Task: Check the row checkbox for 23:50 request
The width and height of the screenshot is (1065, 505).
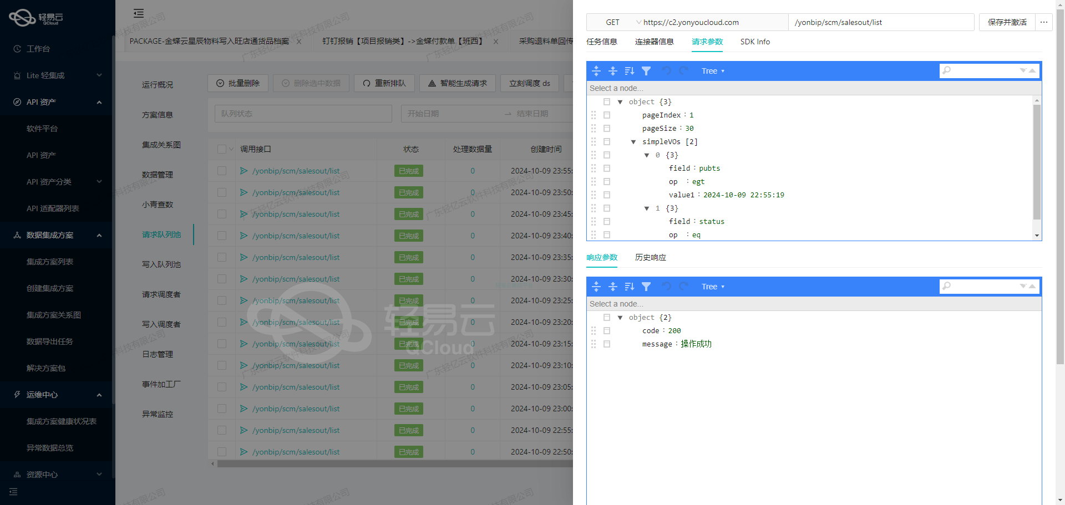Action: pyautogui.click(x=222, y=192)
